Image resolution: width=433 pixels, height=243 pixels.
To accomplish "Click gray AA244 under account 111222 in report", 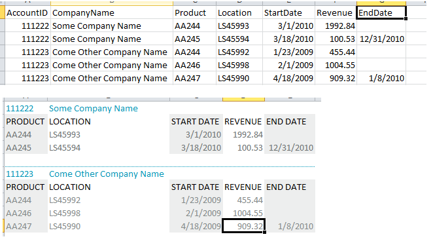I will (x=19, y=135).
